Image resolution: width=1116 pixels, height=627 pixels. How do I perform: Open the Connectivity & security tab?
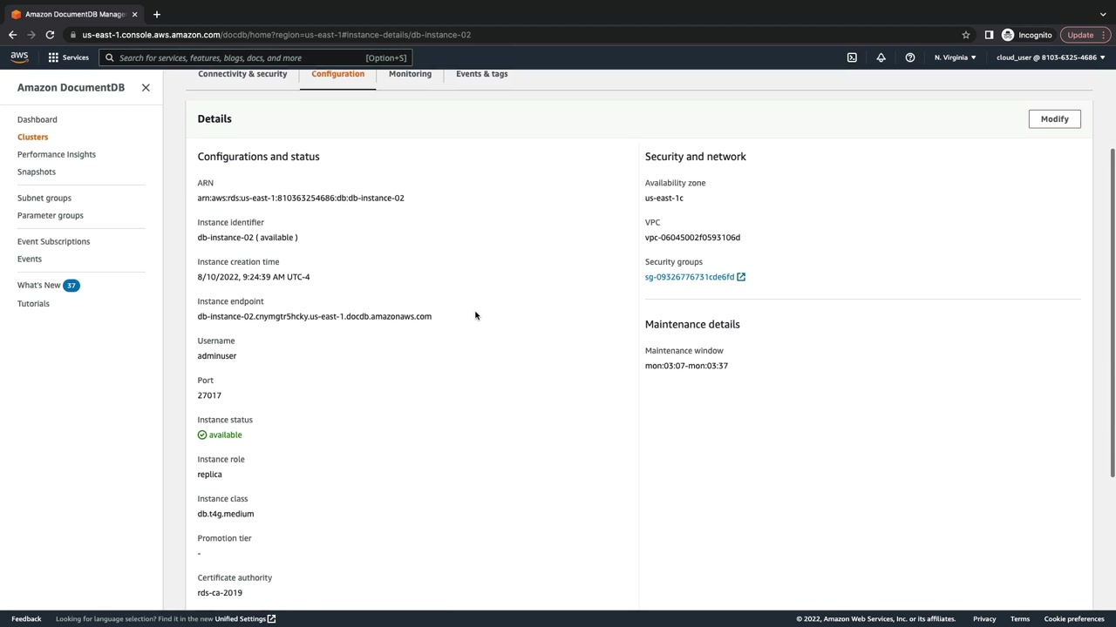[242, 74]
